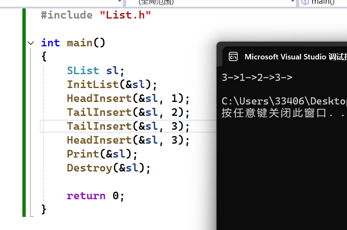Click the 'return 0;' statement

[95, 196]
